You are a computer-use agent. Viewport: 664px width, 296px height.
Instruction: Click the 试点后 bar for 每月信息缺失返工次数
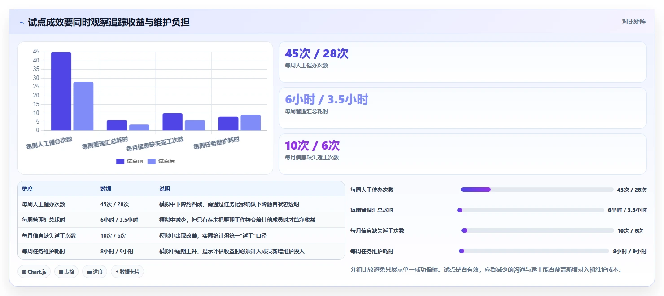pos(195,125)
